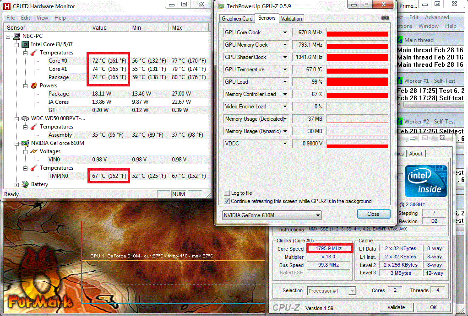Select the Sensors tab in GPU-Z
Viewport: 468px width, 316px height.
pos(267,18)
